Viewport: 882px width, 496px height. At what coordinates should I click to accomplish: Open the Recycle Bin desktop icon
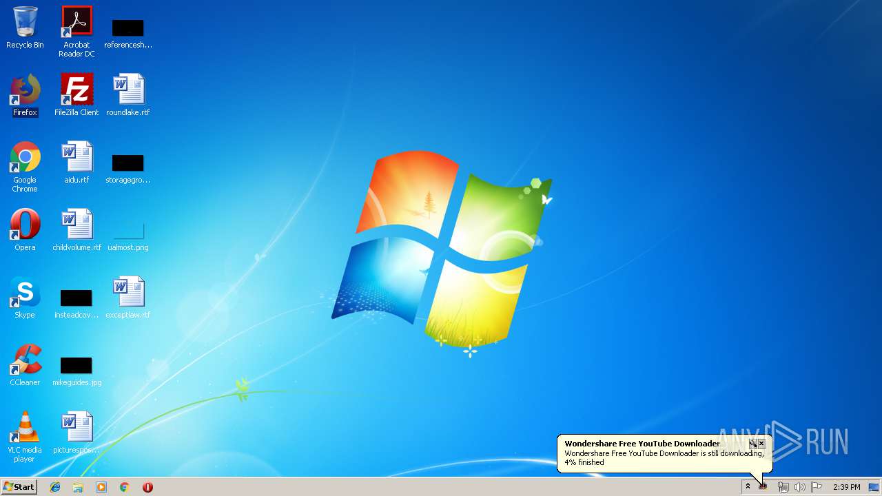coord(25,28)
